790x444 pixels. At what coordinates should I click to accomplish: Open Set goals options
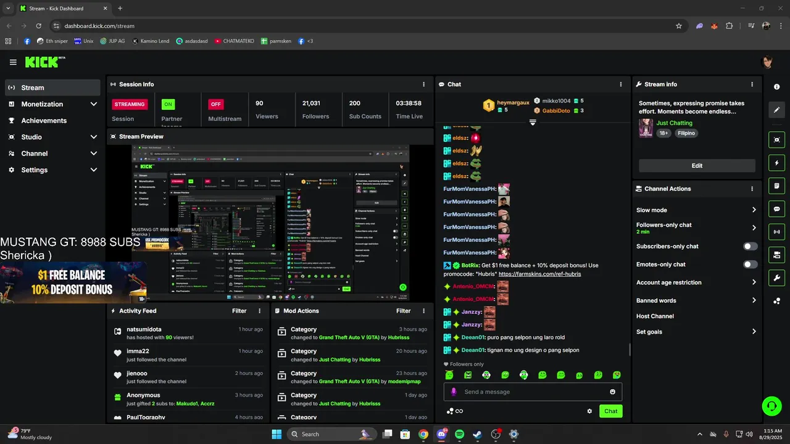coord(696,332)
